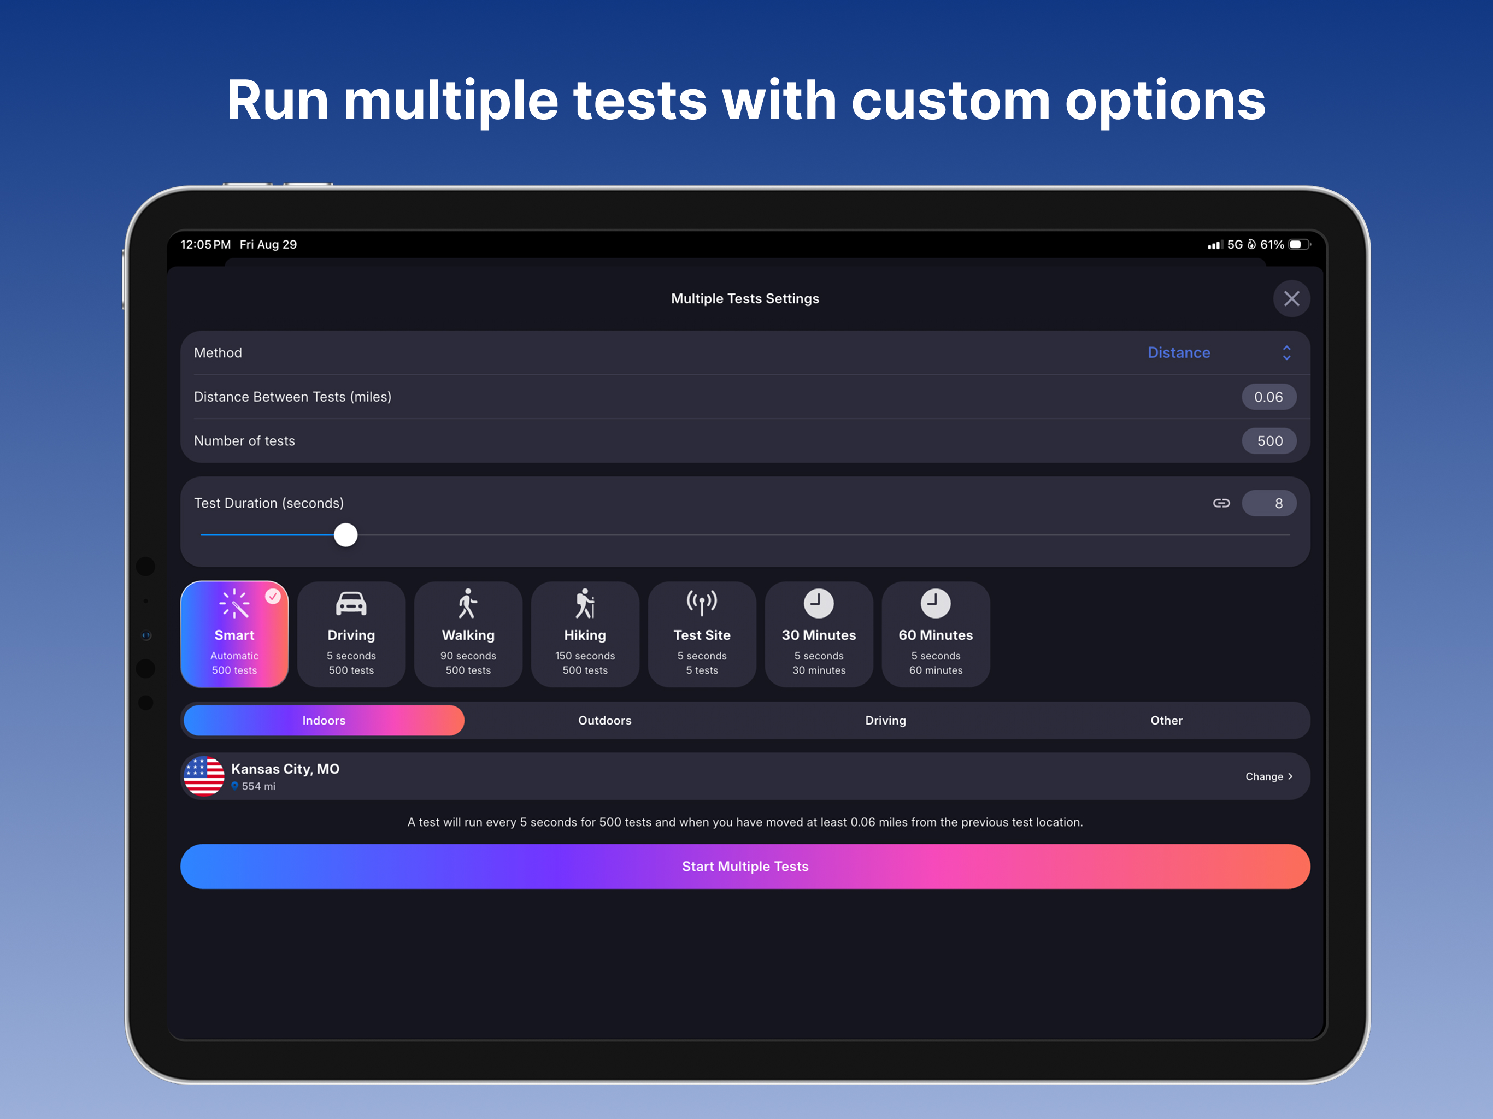Start Multiple Tests button
Viewport: 1493px width, 1119px height.
pos(745,866)
